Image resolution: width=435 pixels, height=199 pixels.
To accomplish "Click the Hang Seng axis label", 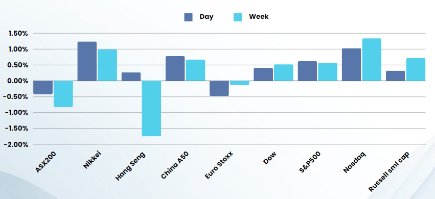I will [130, 166].
